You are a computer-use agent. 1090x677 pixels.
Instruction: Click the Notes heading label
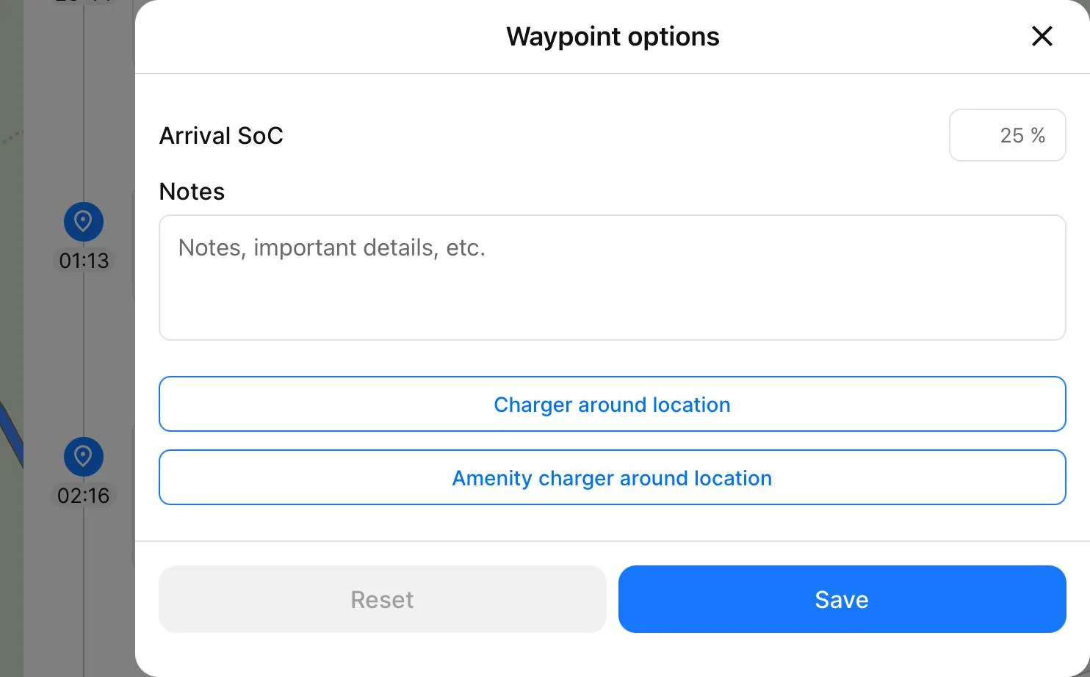[192, 192]
